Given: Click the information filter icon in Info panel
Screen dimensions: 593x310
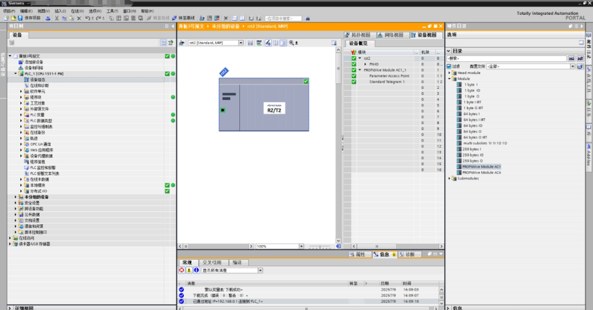Looking at the screenshot, I should [x=196, y=270].
